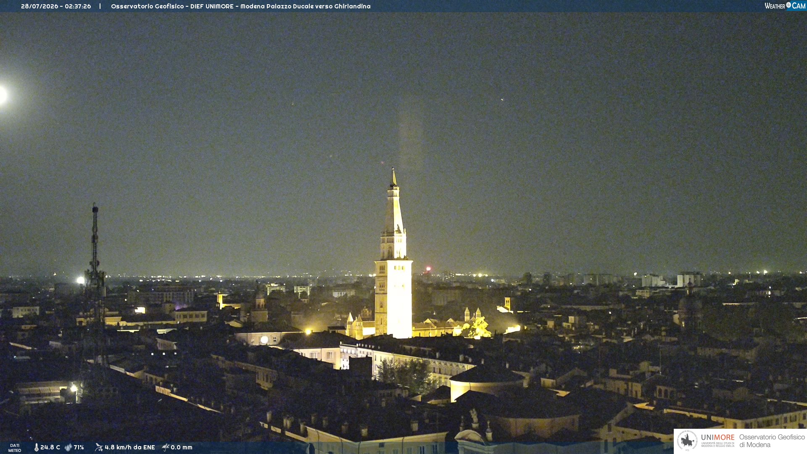Viewport: 807px width, 454px height.
Task: Click the DATI METEO label
Action: coord(15,448)
